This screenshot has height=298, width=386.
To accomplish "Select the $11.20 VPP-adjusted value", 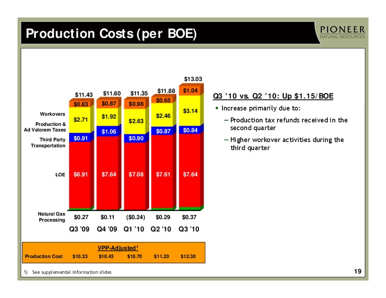I will pos(162,256).
